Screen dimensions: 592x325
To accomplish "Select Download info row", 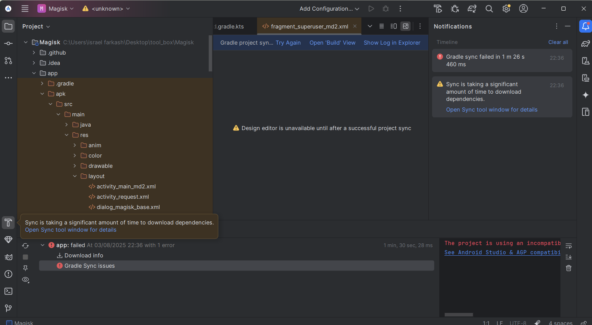I will pyautogui.click(x=236, y=255).
